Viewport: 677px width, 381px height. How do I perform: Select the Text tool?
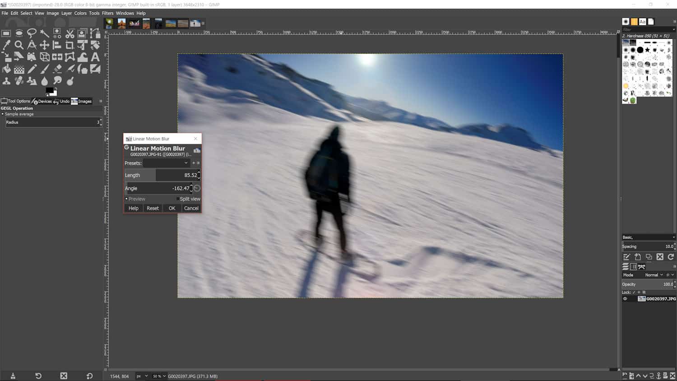pyautogui.click(x=95, y=57)
